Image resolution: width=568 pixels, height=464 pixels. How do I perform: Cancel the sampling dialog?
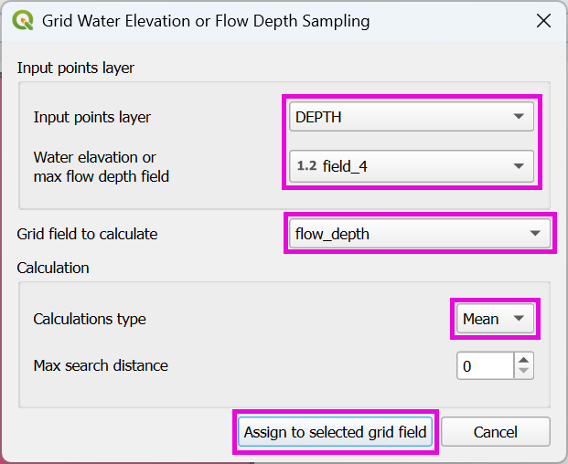point(496,432)
